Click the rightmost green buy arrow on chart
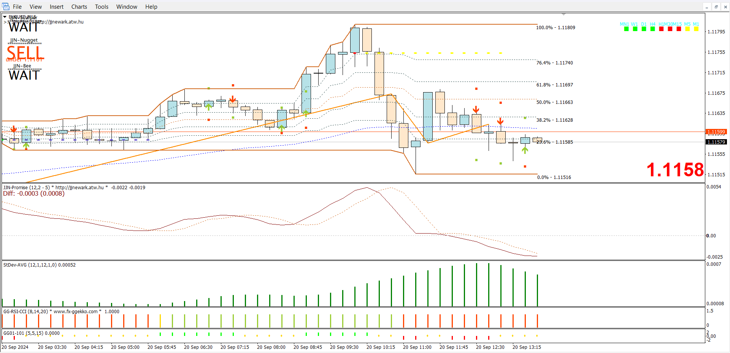The height and width of the screenshot is (353, 730). coord(525,150)
